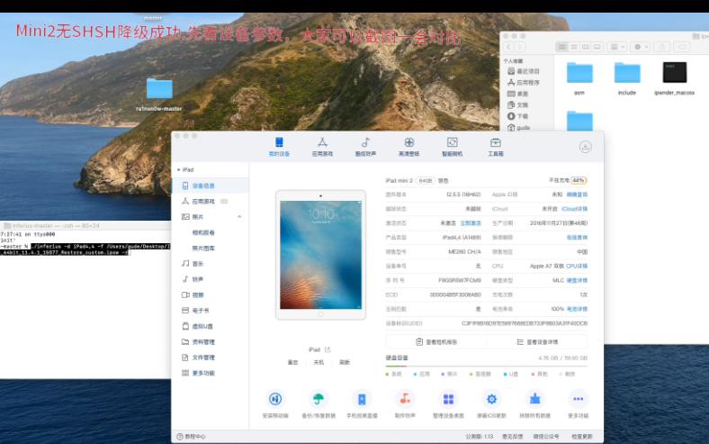The width and height of the screenshot is (709, 444).
Task: Click the 64GB capacity badge
Action: tap(425, 181)
